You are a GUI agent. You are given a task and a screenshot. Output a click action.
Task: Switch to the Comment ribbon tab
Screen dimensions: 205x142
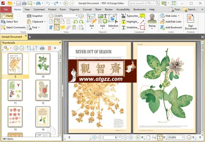(x=39, y=10)
